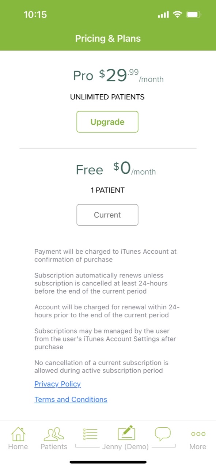This screenshot has height=468, width=216.
Task: Open the Patients people icon
Action: click(x=54, y=434)
